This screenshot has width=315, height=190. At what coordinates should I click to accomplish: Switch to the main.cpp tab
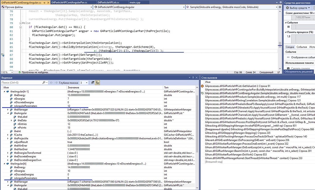coord(134,2)
